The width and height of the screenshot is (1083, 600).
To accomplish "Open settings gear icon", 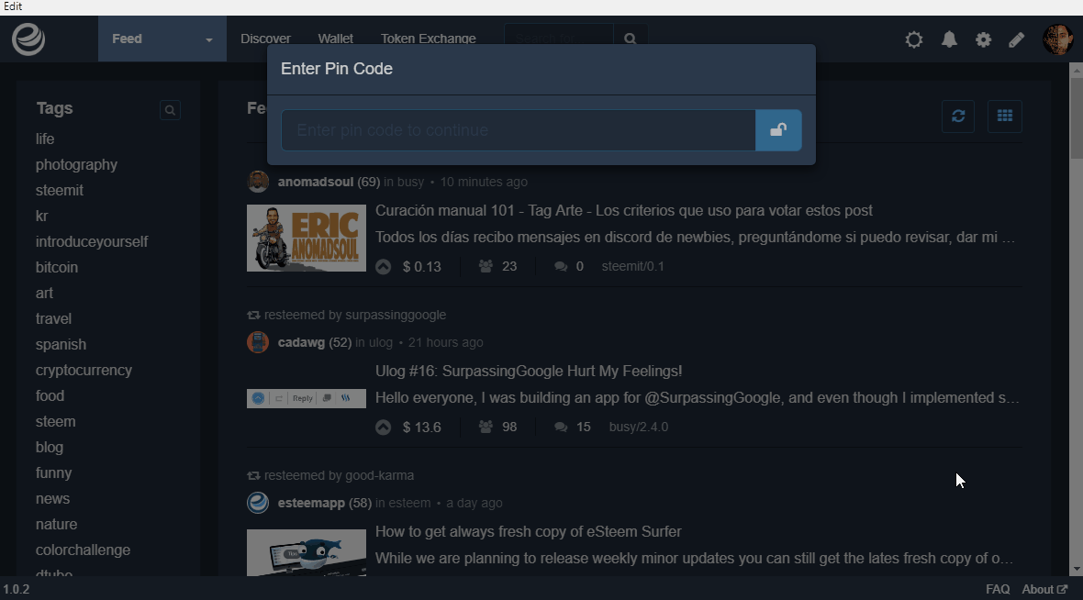I will (984, 39).
